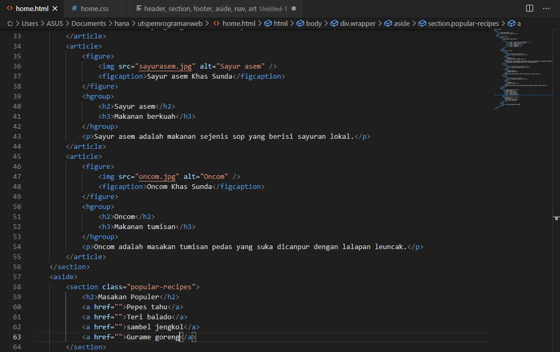This screenshot has height=352, width=560.
Task: Open the More Actions ellipsis menu
Action: pyautogui.click(x=546, y=8)
